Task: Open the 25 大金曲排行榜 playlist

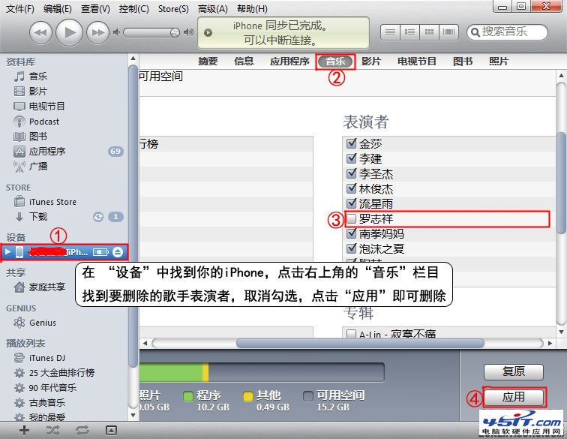Action: point(61,373)
